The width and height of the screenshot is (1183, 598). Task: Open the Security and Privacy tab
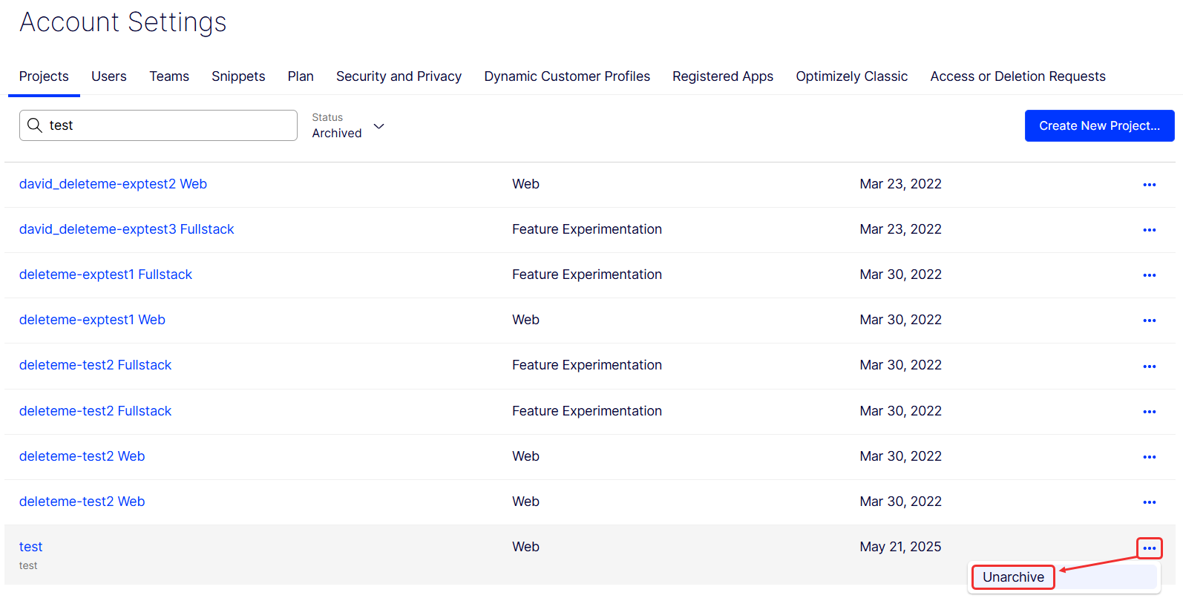pos(399,76)
